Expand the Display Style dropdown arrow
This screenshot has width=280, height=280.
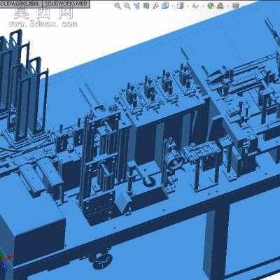click(188, 6)
